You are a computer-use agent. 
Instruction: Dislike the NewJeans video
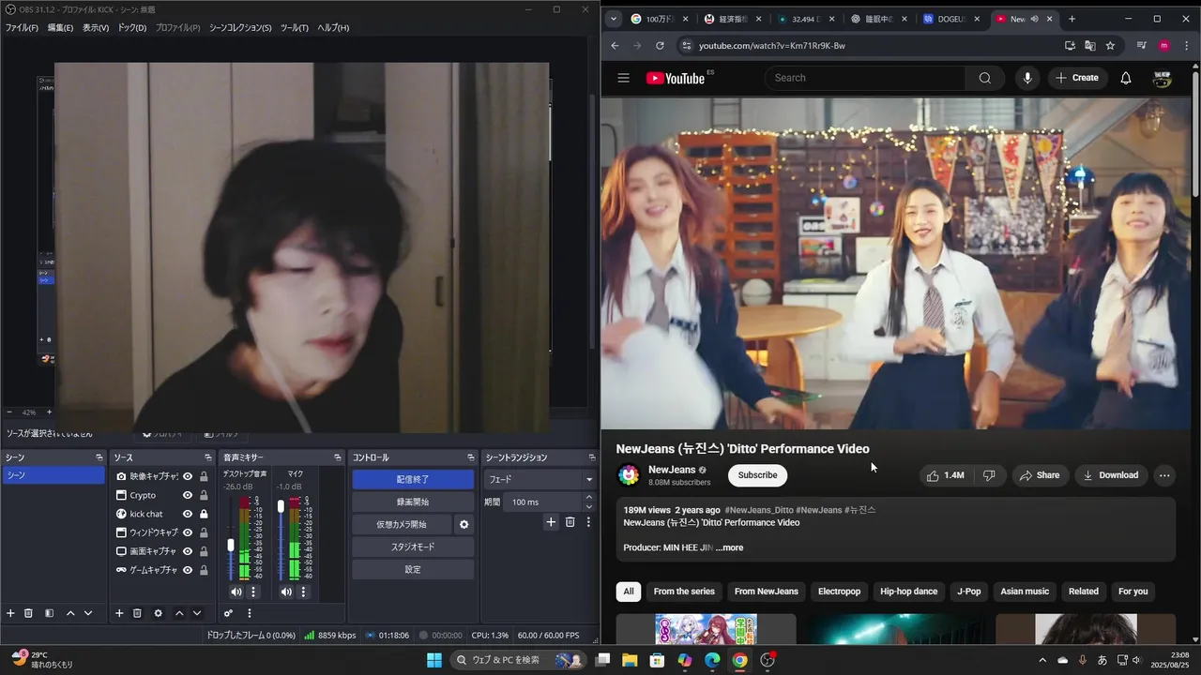[x=989, y=475]
